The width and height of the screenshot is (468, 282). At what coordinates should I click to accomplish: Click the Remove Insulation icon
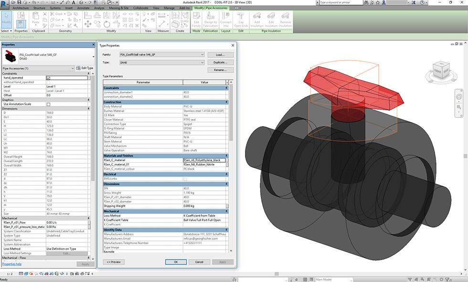pyautogui.click(x=286, y=20)
